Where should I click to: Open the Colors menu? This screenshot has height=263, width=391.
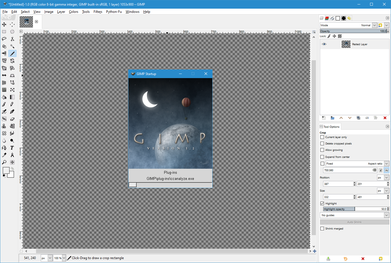[x=73, y=12]
